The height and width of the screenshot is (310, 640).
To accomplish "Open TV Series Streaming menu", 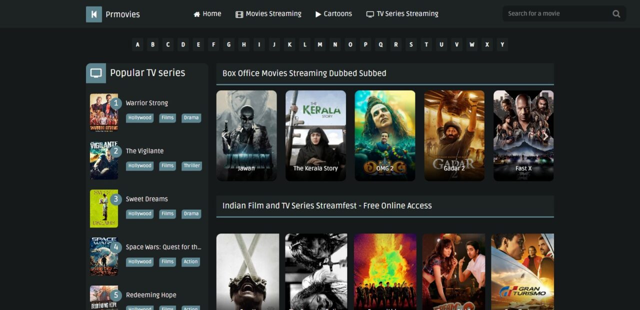I will tap(402, 14).
